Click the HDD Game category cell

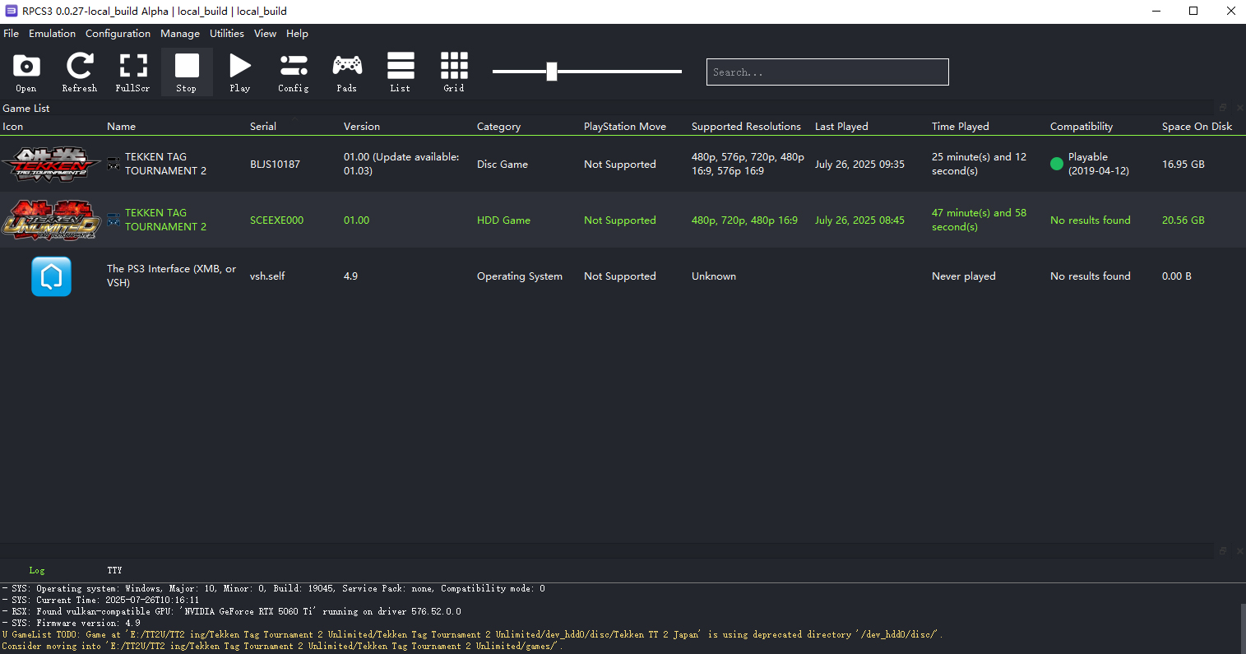pos(503,220)
